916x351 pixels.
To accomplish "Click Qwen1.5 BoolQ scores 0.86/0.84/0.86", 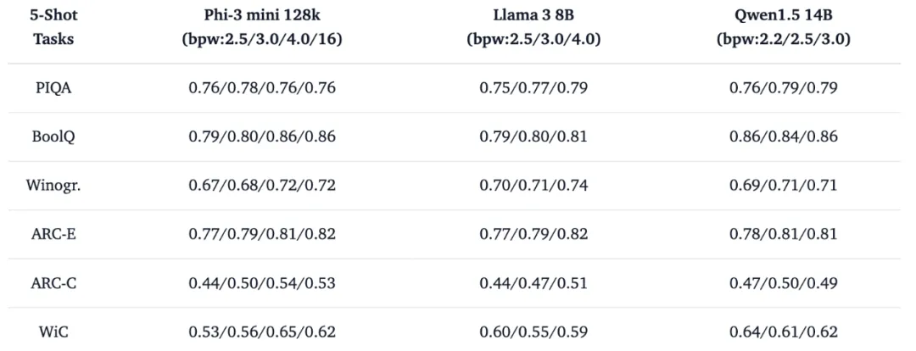I will [784, 136].
